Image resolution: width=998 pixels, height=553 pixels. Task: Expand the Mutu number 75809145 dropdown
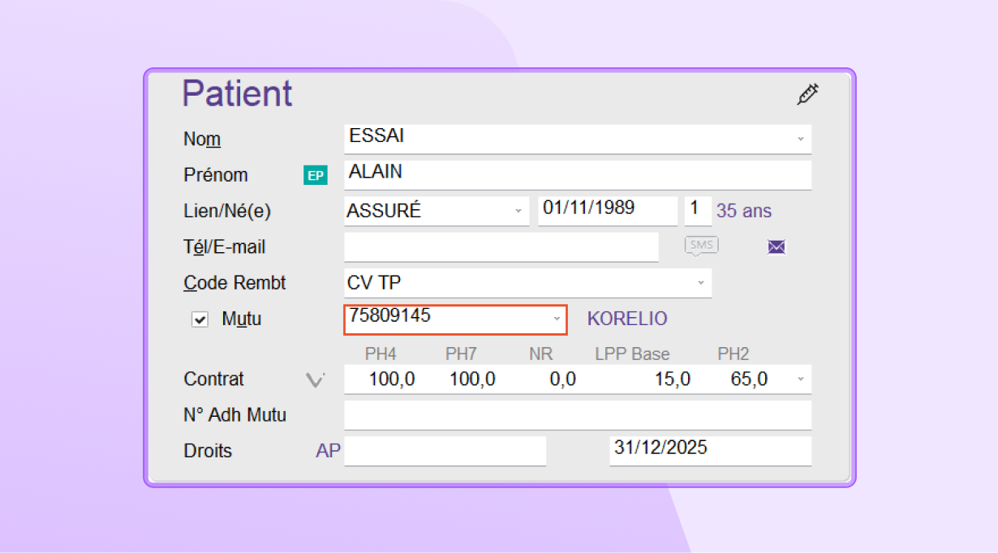[x=557, y=319]
